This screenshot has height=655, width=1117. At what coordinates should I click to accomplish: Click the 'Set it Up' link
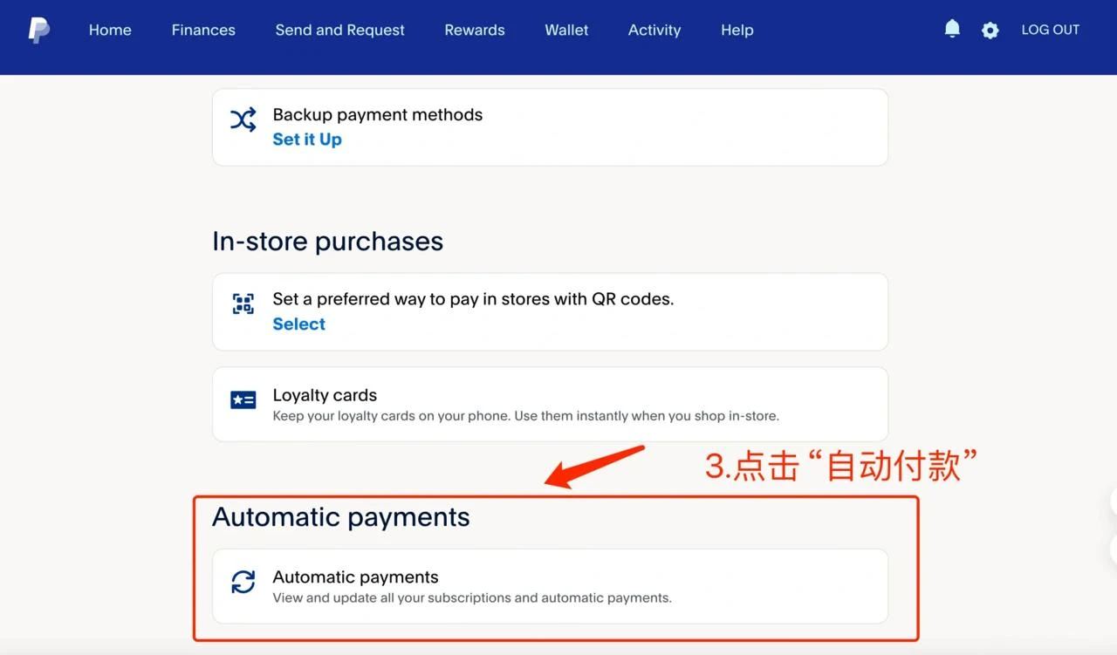click(x=307, y=140)
